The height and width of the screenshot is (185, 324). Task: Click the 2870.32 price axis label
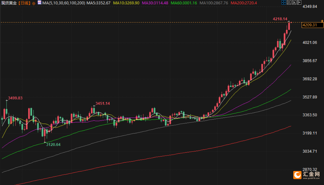point(310,169)
